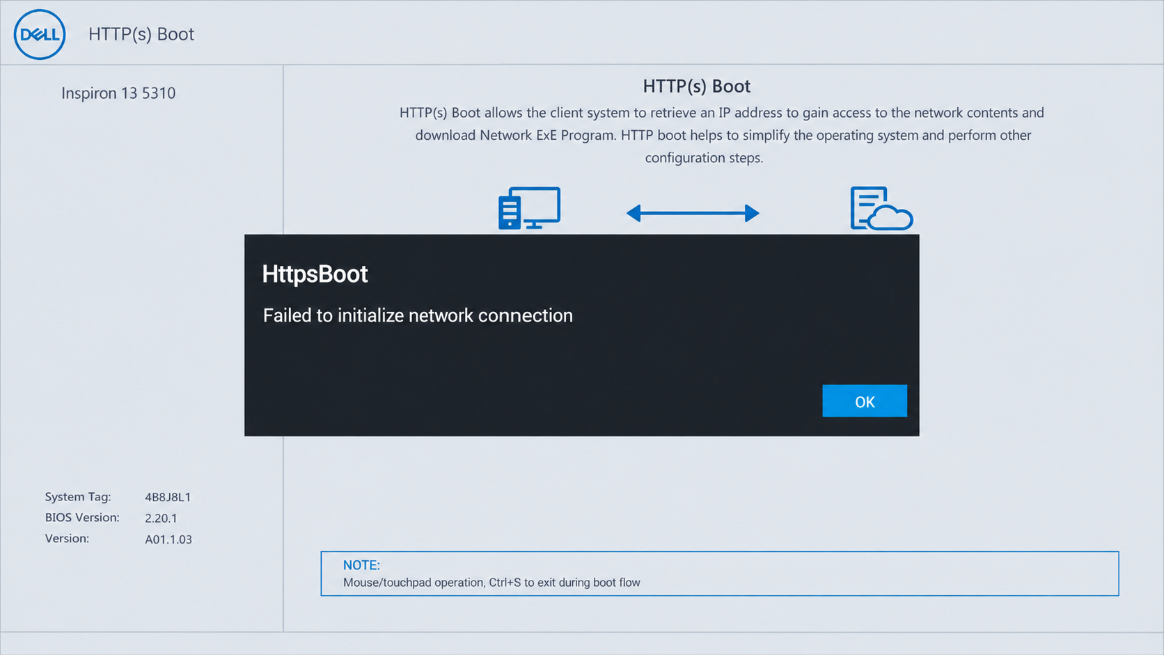The width and height of the screenshot is (1164, 655).
Task: Click the System Tag value 4B8J8L1
Action: click(x=168, y=497)
